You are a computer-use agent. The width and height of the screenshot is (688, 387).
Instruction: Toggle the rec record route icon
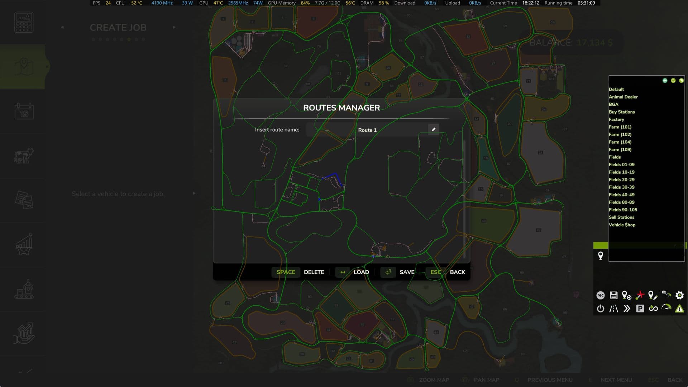coord(601,295)
